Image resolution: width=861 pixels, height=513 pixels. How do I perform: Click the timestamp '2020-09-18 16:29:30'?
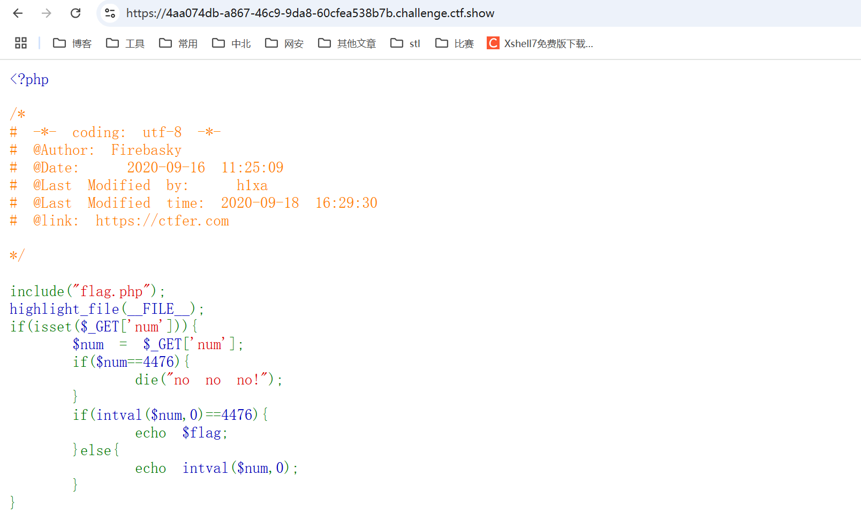pyautogui.click(x=299, y=203)
